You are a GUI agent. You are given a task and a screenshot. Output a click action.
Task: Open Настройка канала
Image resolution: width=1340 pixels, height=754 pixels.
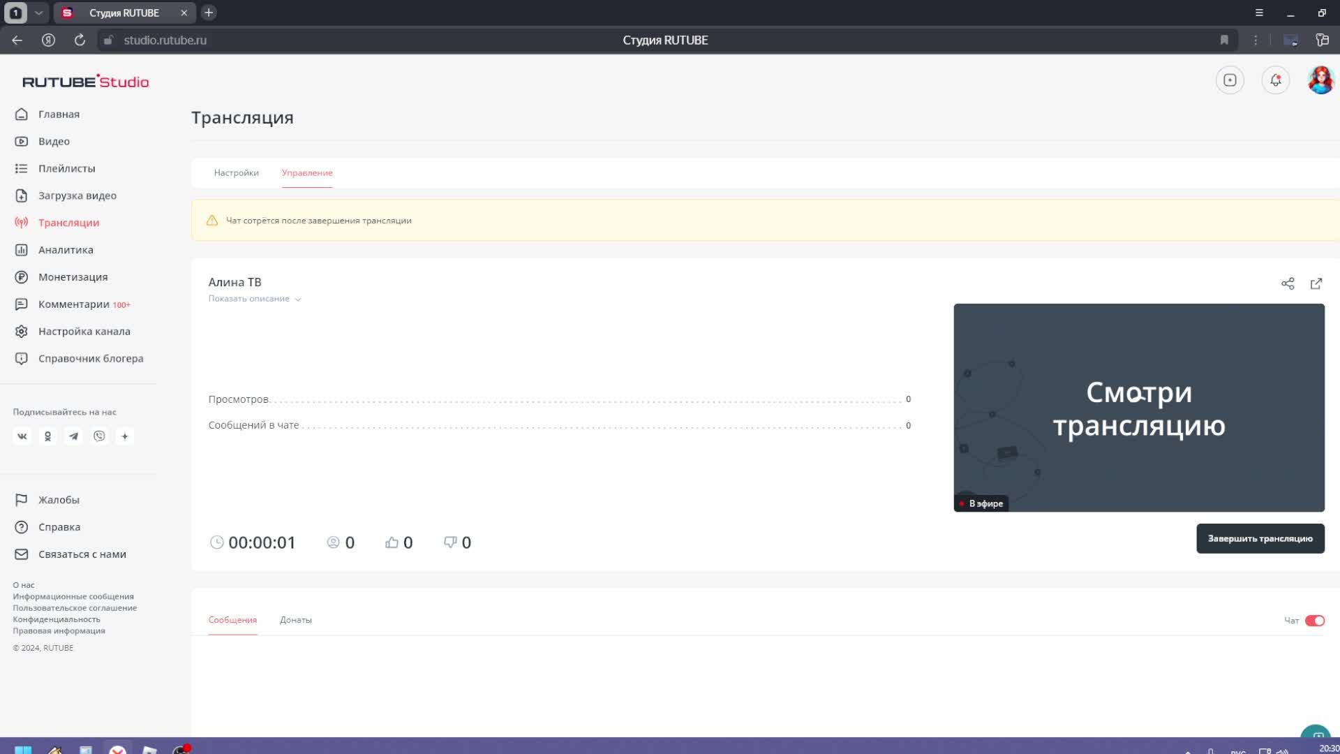(x=73, y=332)
